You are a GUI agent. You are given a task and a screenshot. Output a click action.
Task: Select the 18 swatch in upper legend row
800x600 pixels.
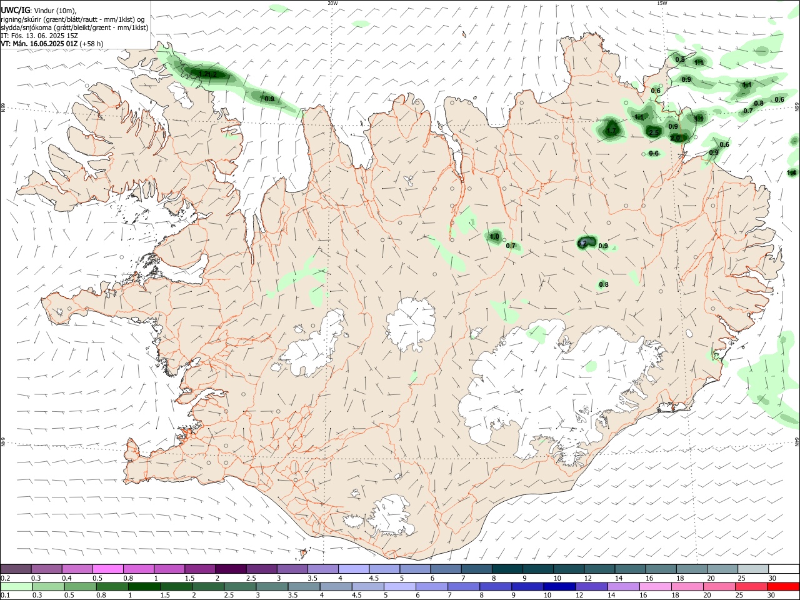691,569
